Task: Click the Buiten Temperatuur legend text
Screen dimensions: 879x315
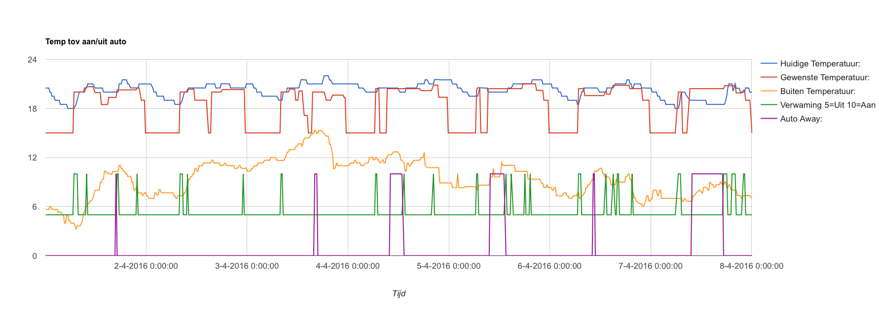Action: pyautogui.click(x=817, y=91)
